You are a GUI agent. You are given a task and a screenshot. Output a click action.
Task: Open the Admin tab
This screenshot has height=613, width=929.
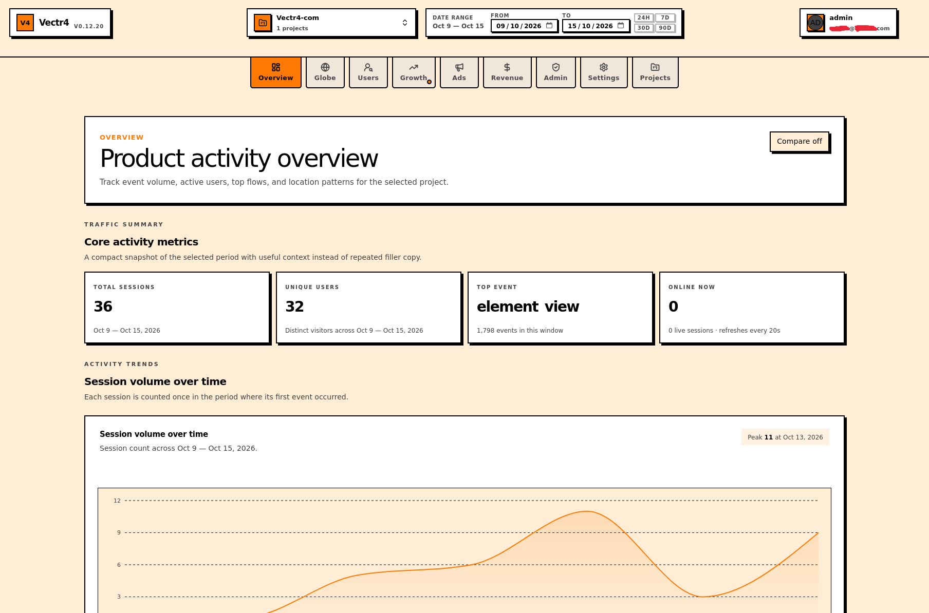[x=556, y=72]
